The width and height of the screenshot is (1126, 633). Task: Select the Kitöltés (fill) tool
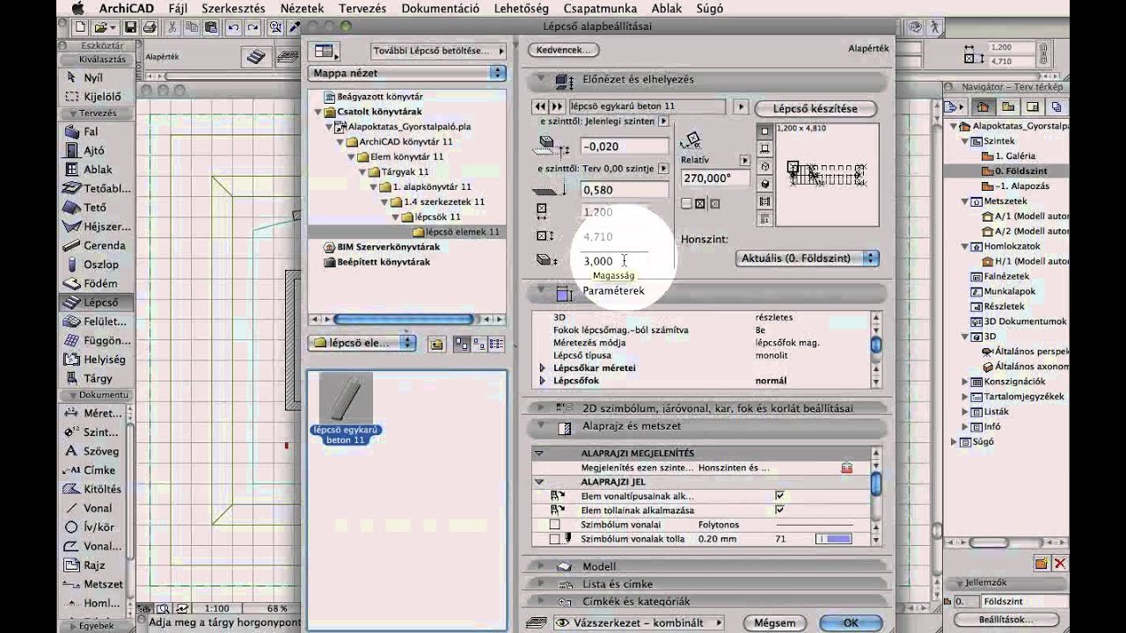pyautogui.click(x=92, y=489)
